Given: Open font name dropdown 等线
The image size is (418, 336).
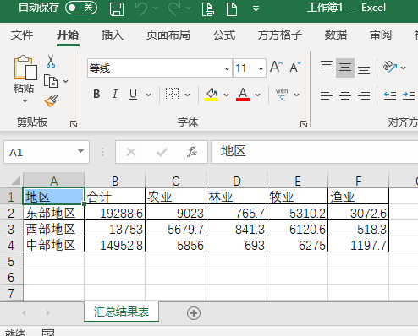Looking at the screenshot, I should [227, 68].
